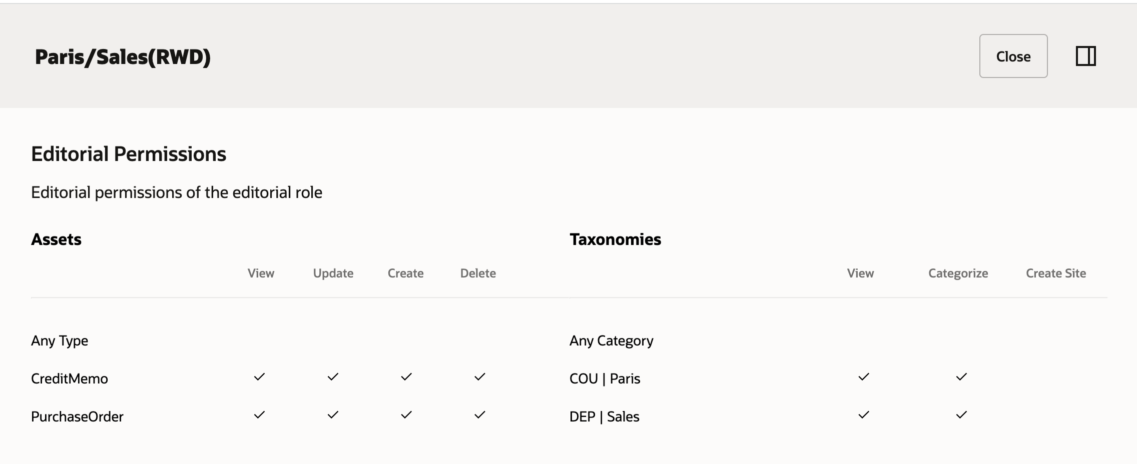The height and width of the screenshot is (464, 1137).
Task: Uncheck Update permission for PurchaseOrder
Action: [332, 415]
